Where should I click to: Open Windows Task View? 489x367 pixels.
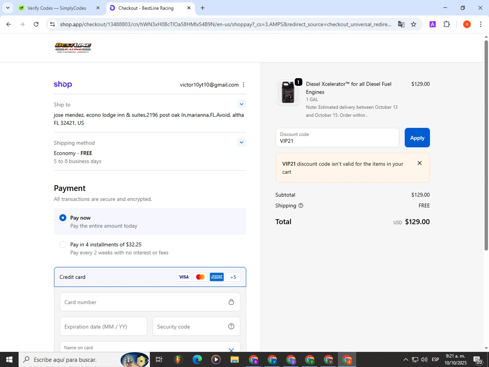[159, 359]
